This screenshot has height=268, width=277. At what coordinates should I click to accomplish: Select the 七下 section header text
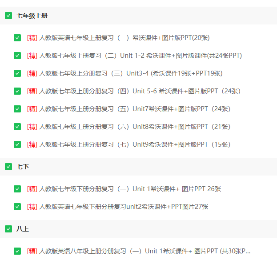23,167
